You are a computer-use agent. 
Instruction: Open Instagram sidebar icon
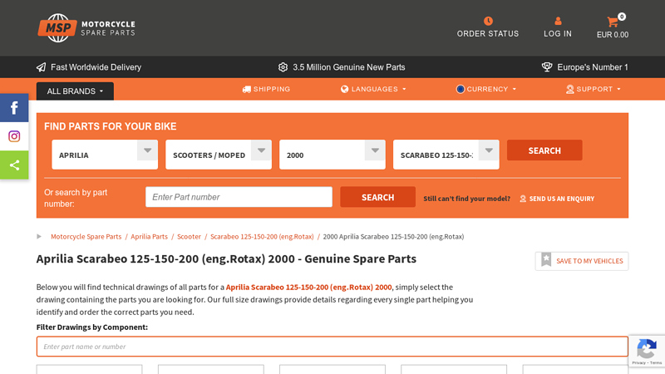(x=14, y=136)
